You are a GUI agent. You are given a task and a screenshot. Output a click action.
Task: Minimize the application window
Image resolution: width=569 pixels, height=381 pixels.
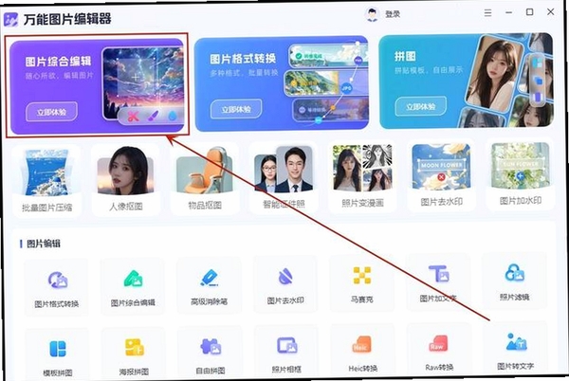(508, 12)
